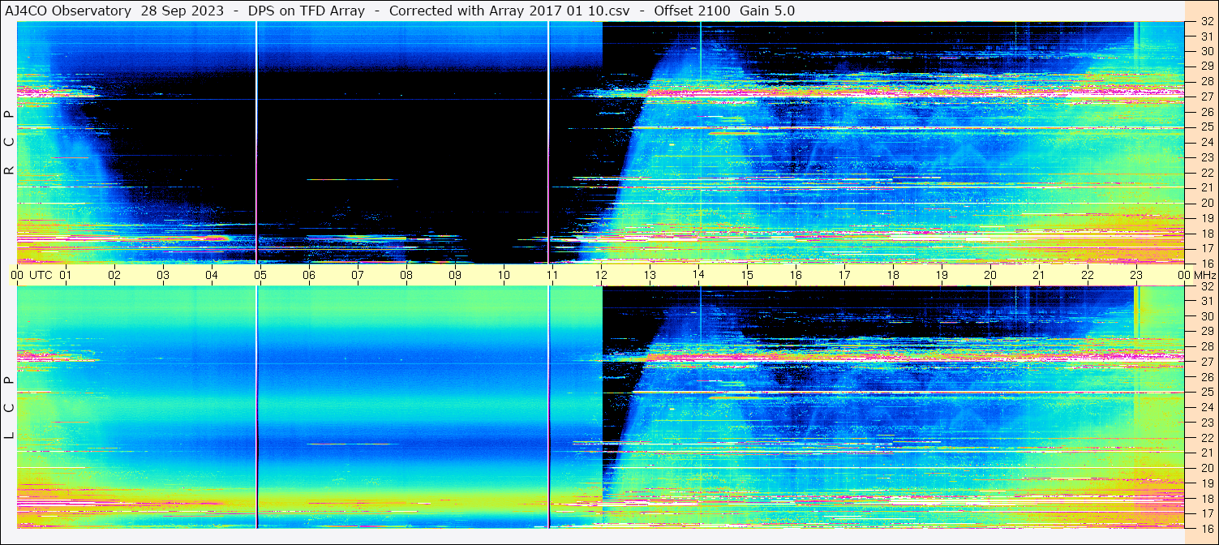Select 27 MHz on the upper frequency scale
The image size is (1219, 545).
click(1207, 97)
